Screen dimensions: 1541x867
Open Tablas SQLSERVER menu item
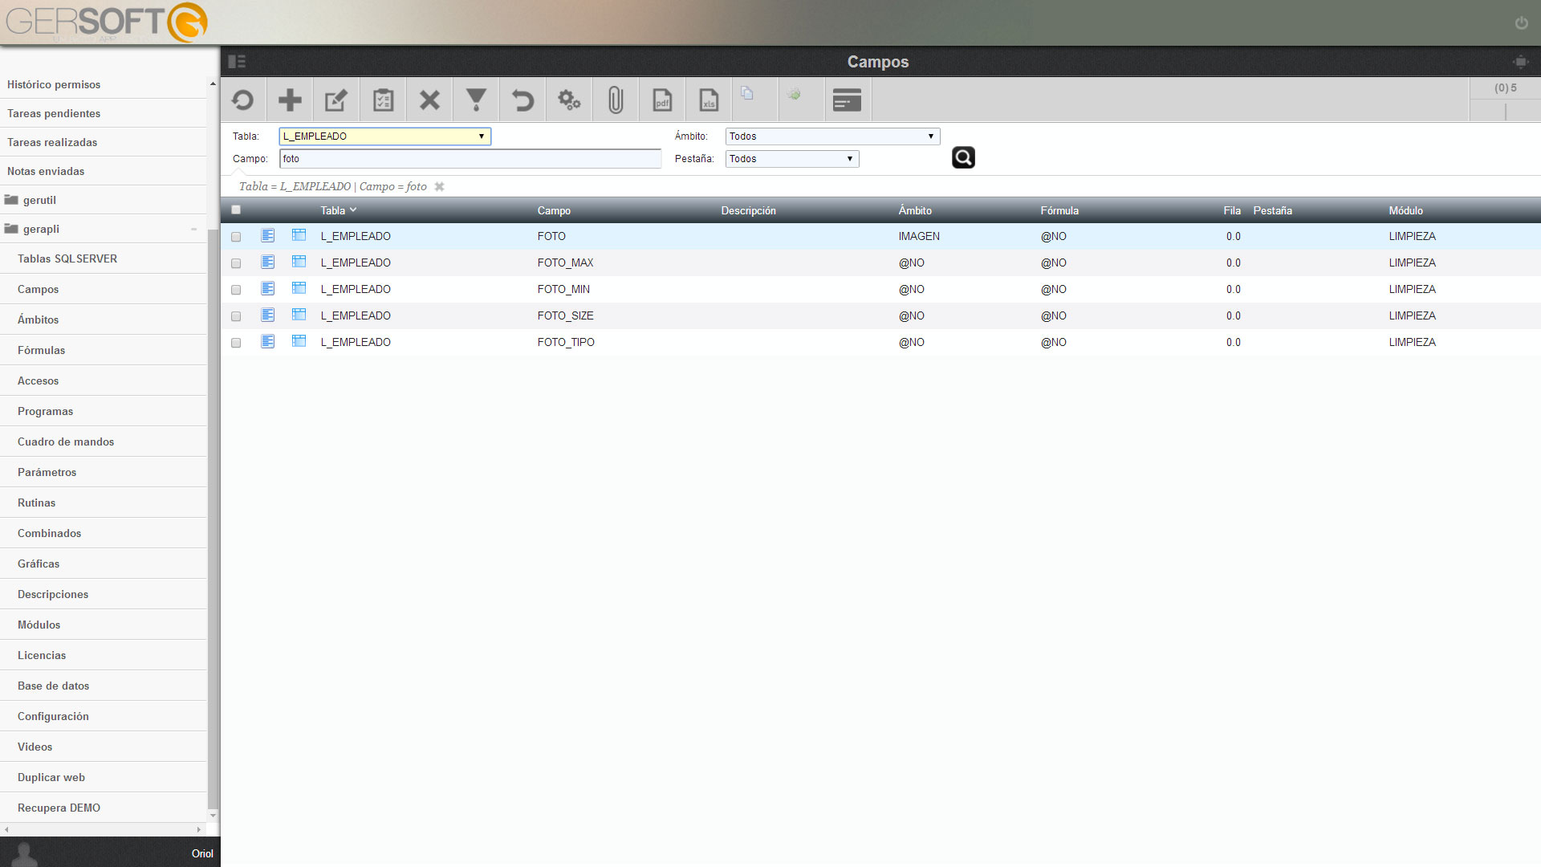tap(103, 258)
